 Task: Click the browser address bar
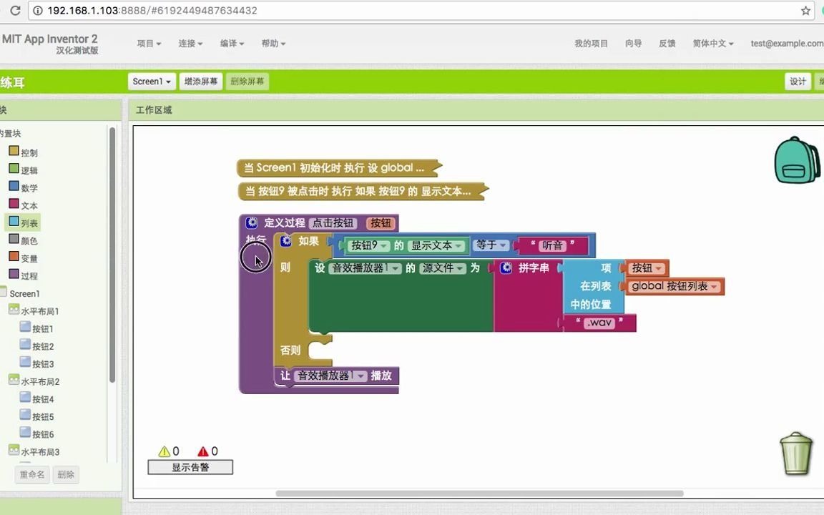pos(215,11)
